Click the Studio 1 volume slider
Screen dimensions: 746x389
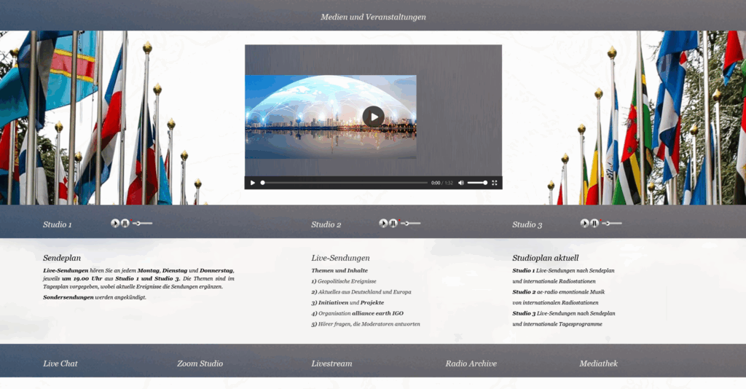pyautogui.click(x=143, y=224)
